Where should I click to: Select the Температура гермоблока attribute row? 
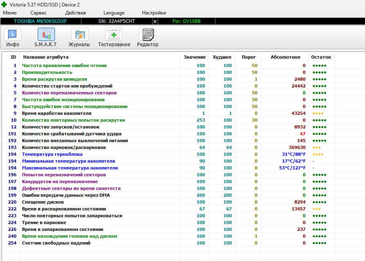click(52, 154)
